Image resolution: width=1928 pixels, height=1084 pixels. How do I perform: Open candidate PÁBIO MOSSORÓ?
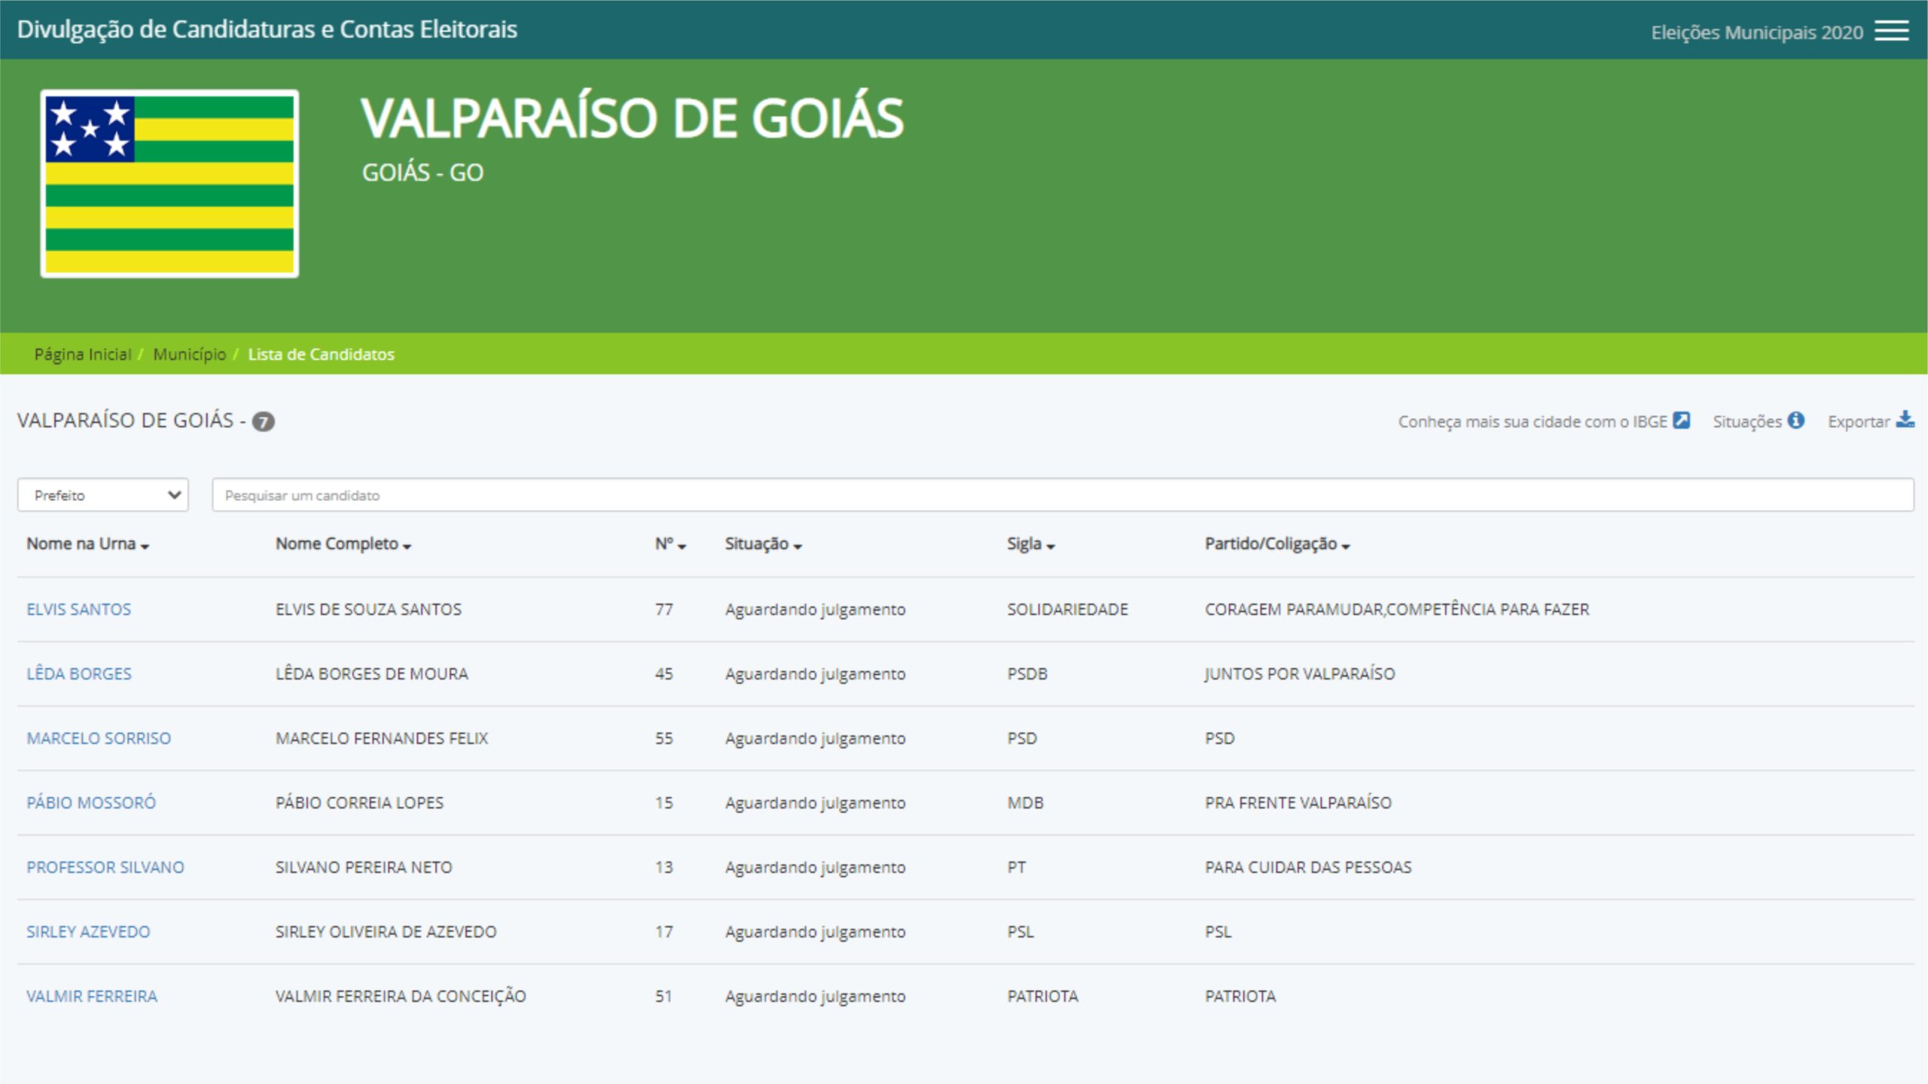[91, 802]
